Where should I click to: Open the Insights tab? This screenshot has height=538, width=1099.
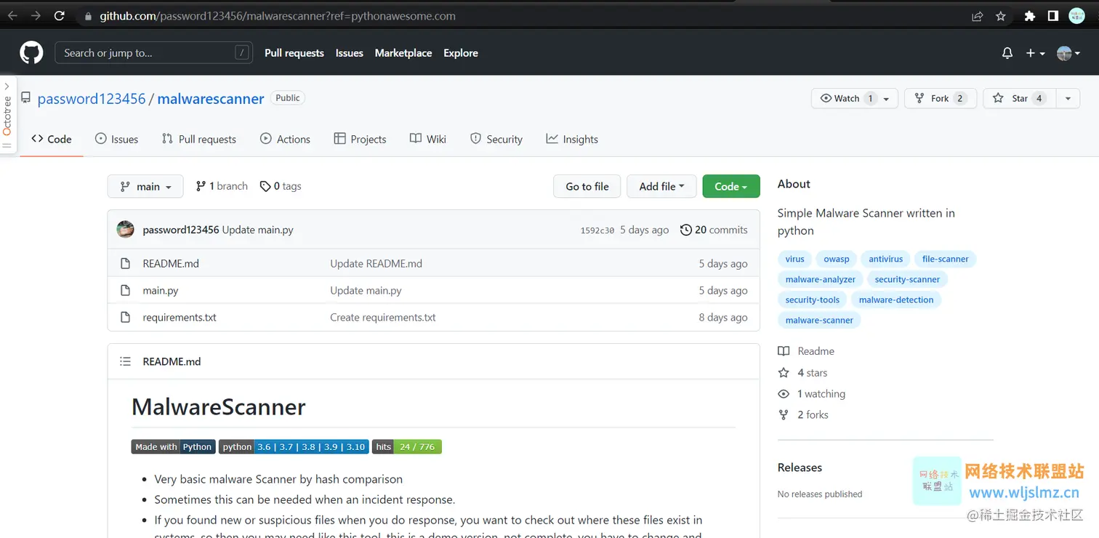pos(572,139)
